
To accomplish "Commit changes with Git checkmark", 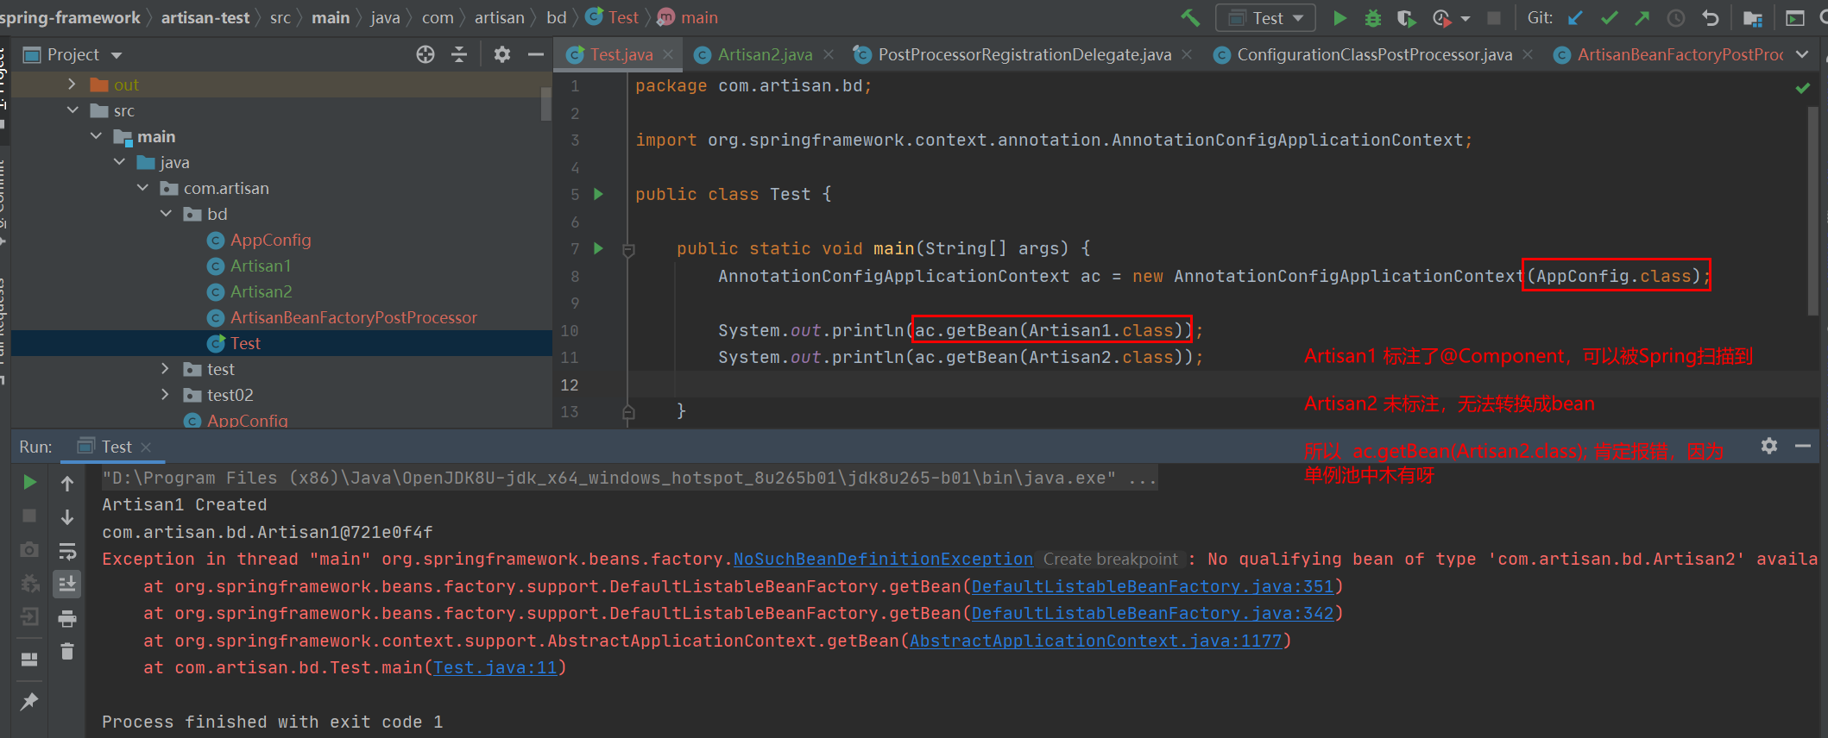I will pyautogui.click(x=1609, y=17).
